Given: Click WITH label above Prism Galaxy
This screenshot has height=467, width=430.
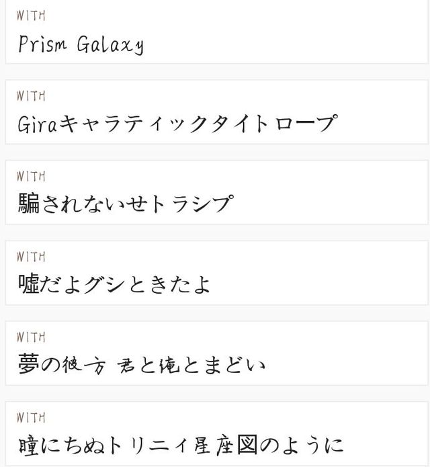Looking at the screenshot, I should (31, 15).
